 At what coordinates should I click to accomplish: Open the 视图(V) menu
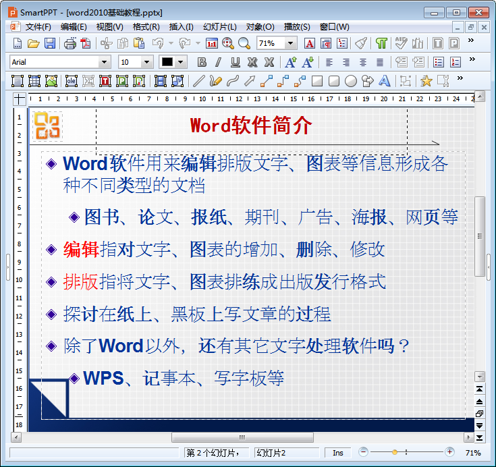[x=109, y=27]
